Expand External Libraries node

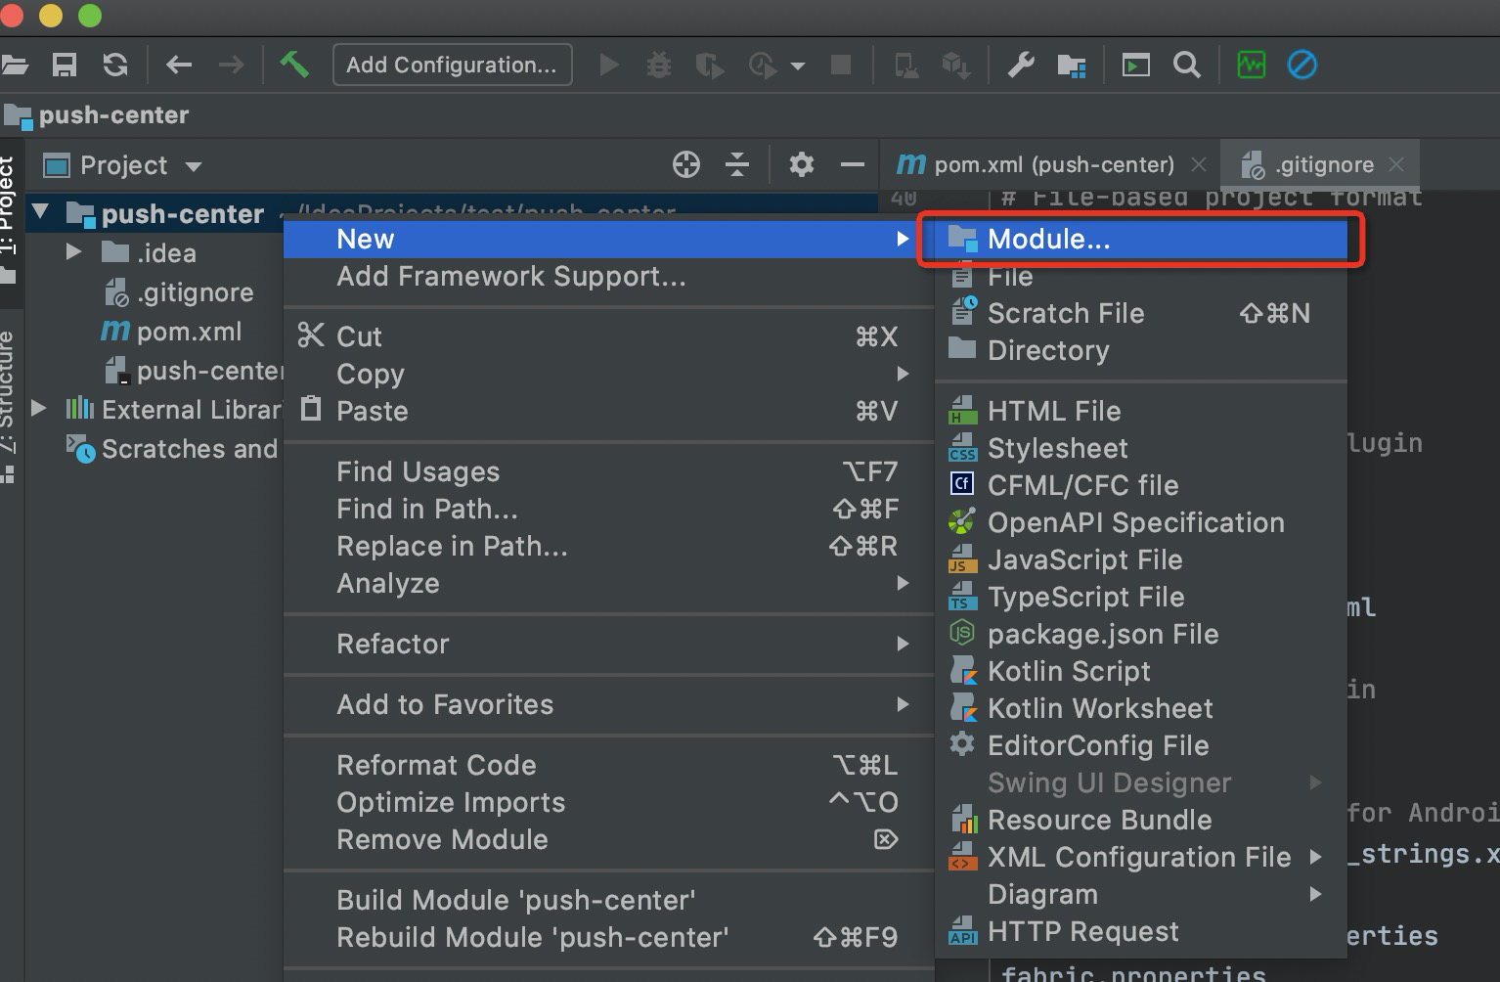tap(39, 409)
